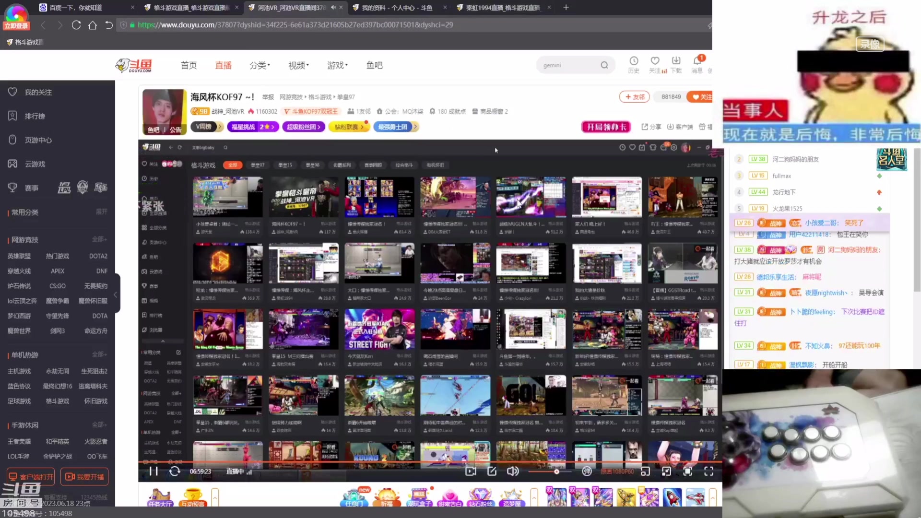Viewport: 921px width, 518px height.
Task: Expand 常用分类 with the 展开 link
Action: point(102,212)
